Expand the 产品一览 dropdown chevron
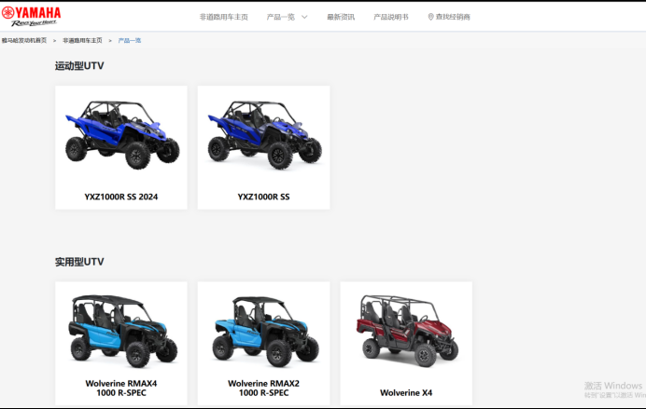This screenshot has height=409, width=646. (x=304, y=17)
